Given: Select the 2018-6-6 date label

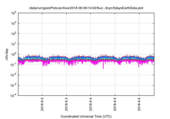Looking at the screenshot, I should pyautogui.click(x=139, y=104).
